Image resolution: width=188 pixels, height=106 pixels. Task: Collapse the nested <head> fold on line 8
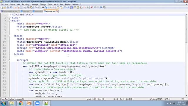9,36
